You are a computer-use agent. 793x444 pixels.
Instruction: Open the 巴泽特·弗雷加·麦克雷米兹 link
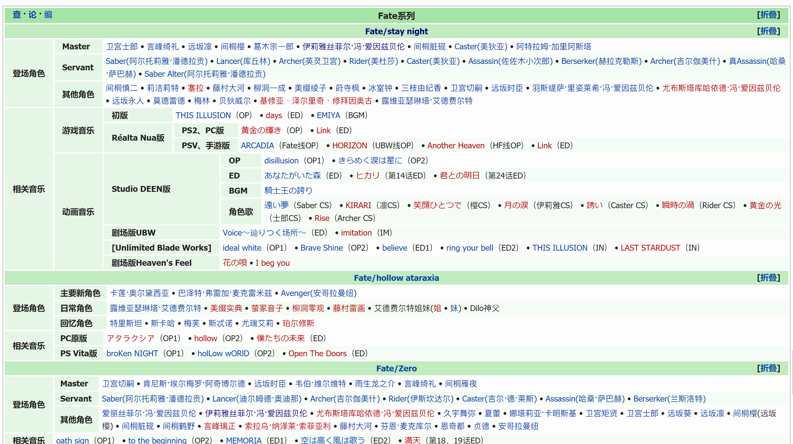click(225, 293)
